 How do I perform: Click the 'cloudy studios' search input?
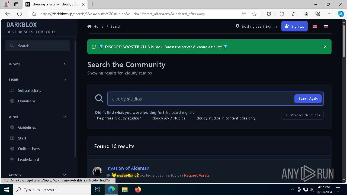pos(201,99)
